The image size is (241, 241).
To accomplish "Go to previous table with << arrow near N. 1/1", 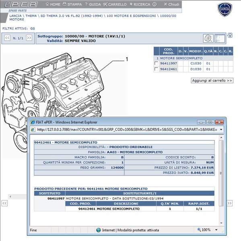I will (x=7, y=38).
